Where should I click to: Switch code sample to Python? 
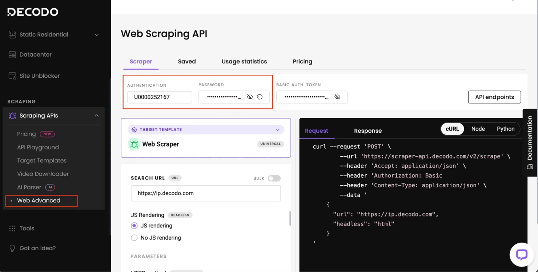pyautogui.click(x=505, y=129)
